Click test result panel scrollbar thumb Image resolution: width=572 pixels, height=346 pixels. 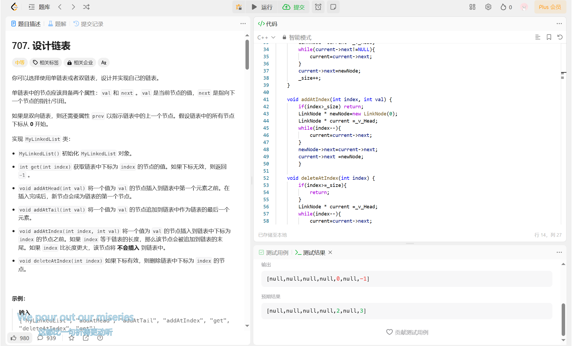pyautogui.click(x=563, y=320)
